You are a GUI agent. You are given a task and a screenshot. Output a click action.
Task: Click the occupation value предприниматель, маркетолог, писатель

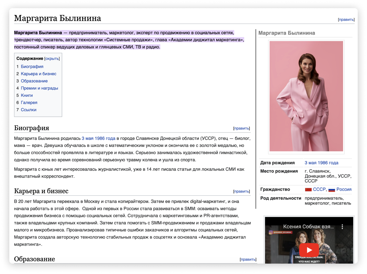328,201
